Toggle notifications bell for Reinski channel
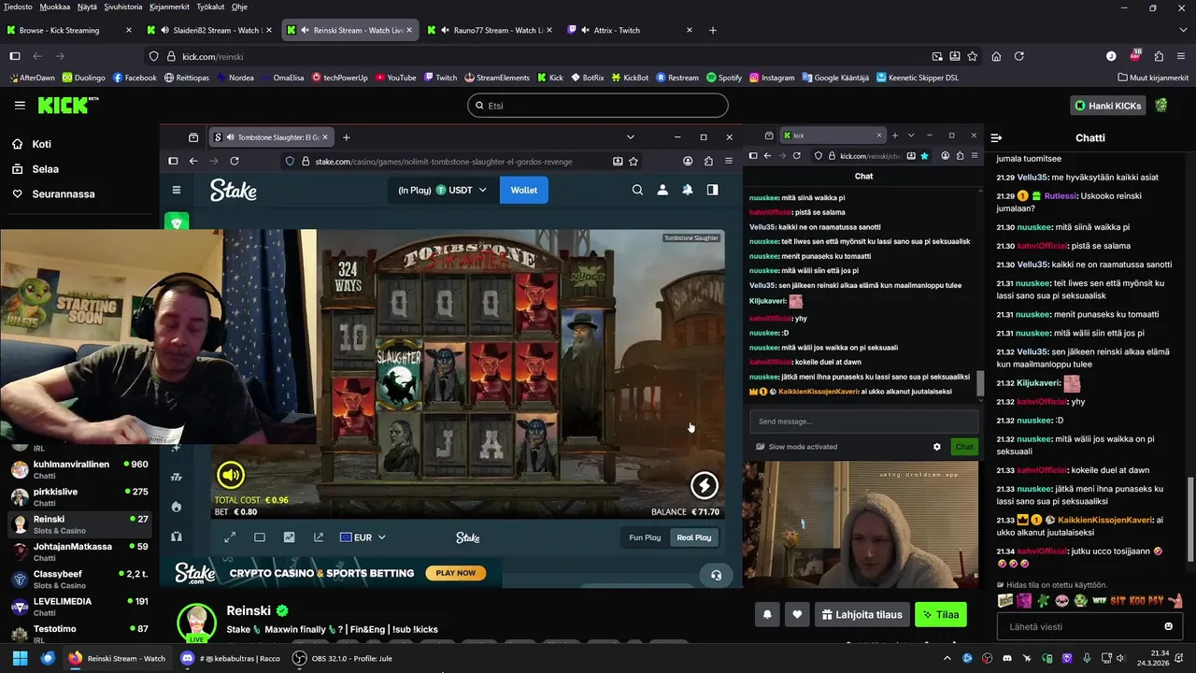 click(x=767, y=614)
